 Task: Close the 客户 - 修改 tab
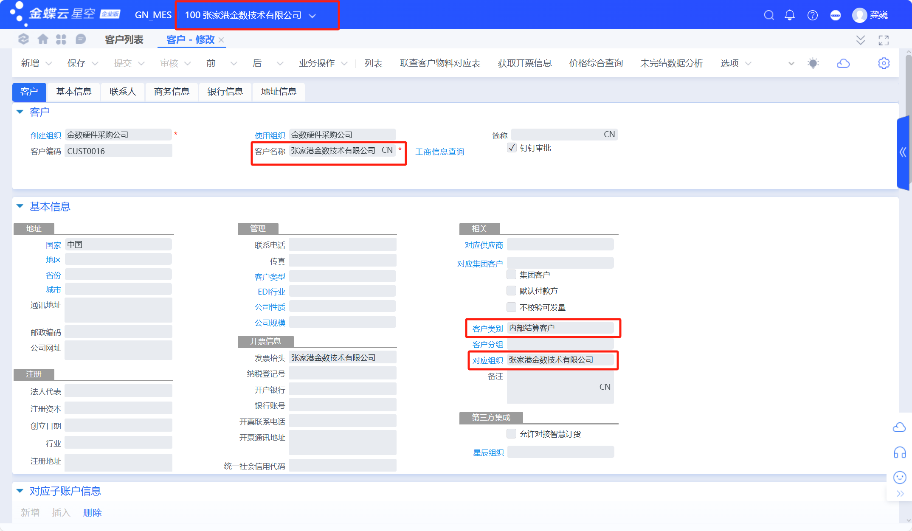coord(221,40)
